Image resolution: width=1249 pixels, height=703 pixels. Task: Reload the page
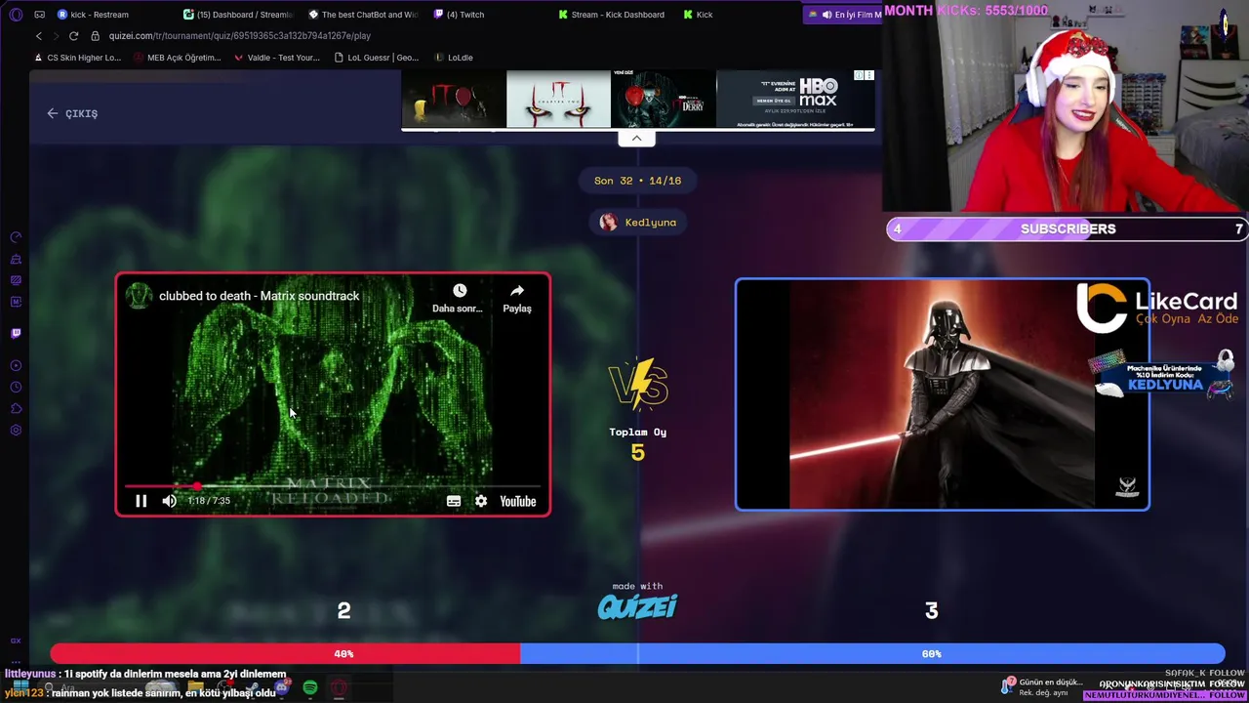click(73, 36)
